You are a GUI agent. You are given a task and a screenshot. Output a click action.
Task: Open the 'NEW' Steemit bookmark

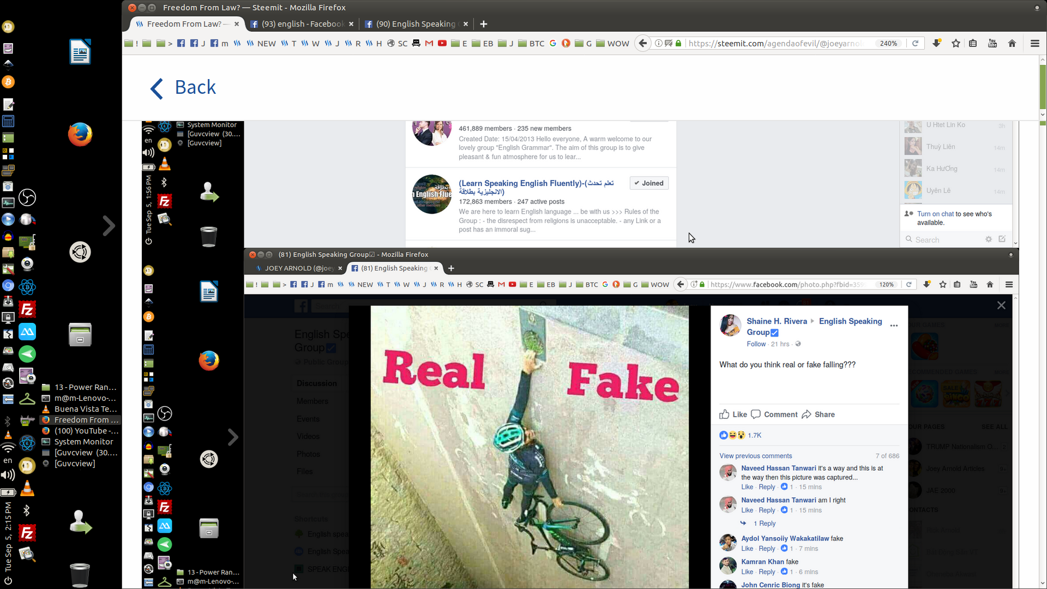(261, 44)
